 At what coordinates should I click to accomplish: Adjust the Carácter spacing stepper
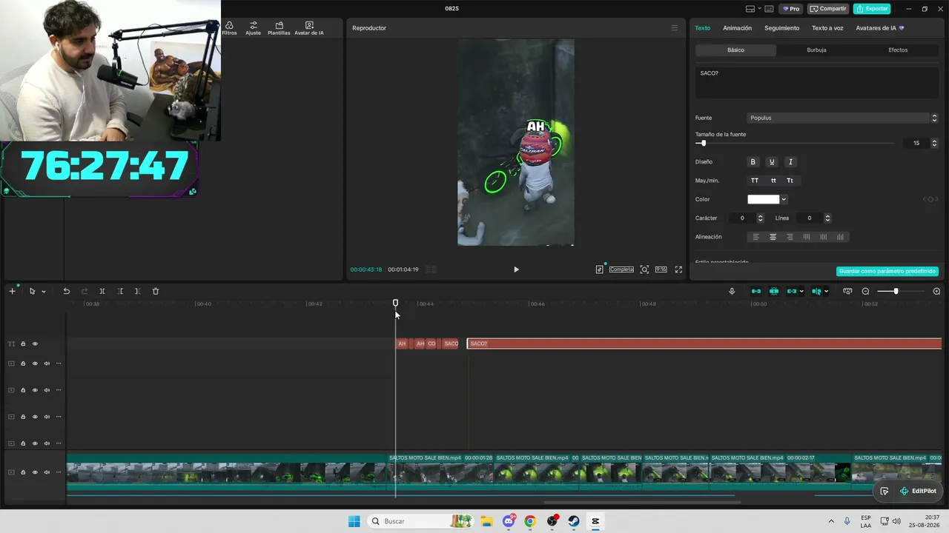[x=760, y=218]
